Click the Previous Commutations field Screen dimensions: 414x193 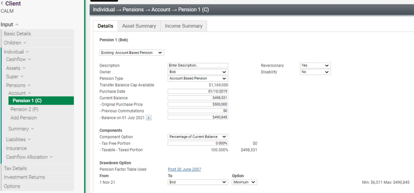click(198, 111)
